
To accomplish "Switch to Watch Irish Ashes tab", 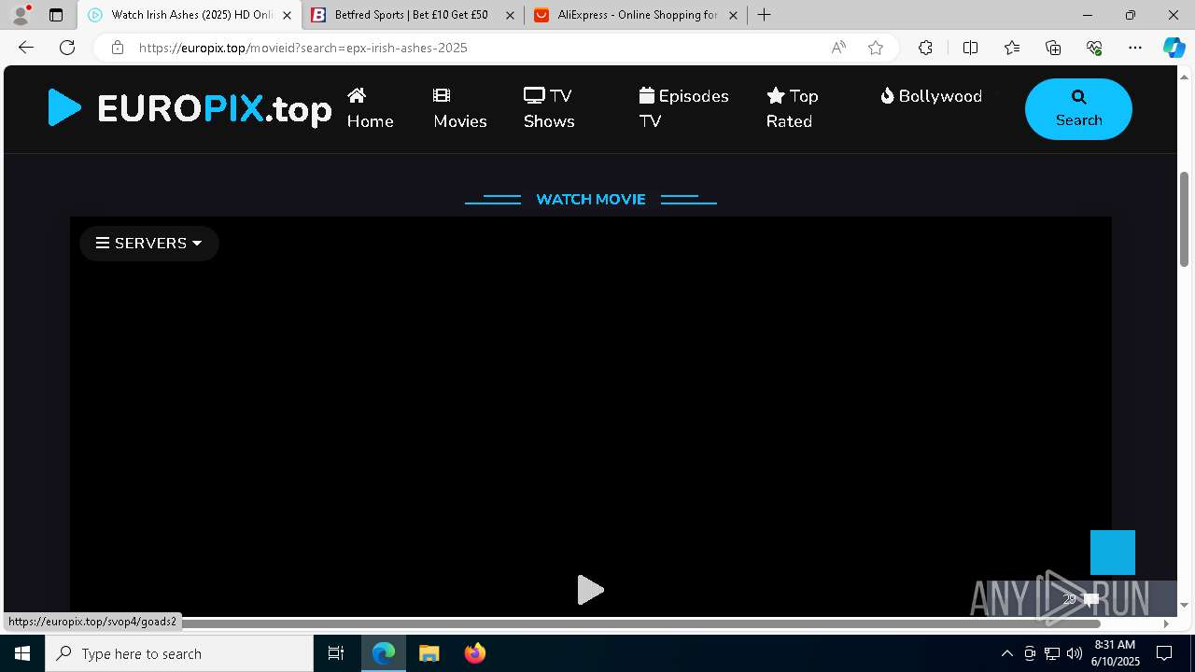I will (x=190, y=15).
